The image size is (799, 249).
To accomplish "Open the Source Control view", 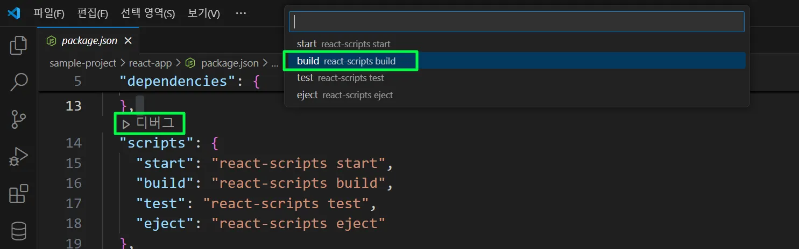I will (19, 119).
